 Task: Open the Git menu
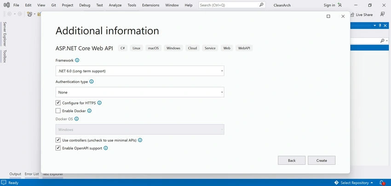[x=54, y=5]
